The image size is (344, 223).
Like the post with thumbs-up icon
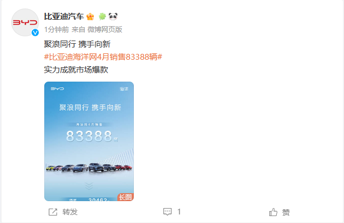[x=273, y=212]
